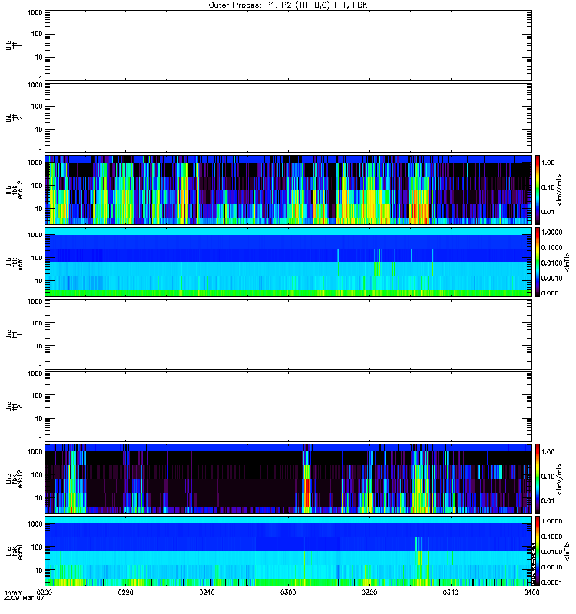
Task: Click the 'hhmm' axis unit label
Action: tap(13, 593)
